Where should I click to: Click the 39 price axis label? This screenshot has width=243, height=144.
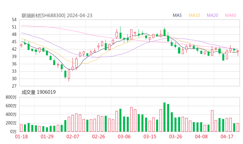(14, 57)
